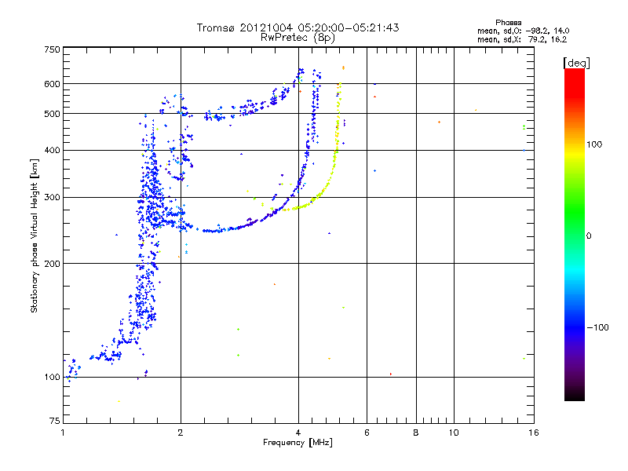Viewport: 628px width, 471px height.
Task: Click the y-axis tick label '600'
Action: coord(52,84)
